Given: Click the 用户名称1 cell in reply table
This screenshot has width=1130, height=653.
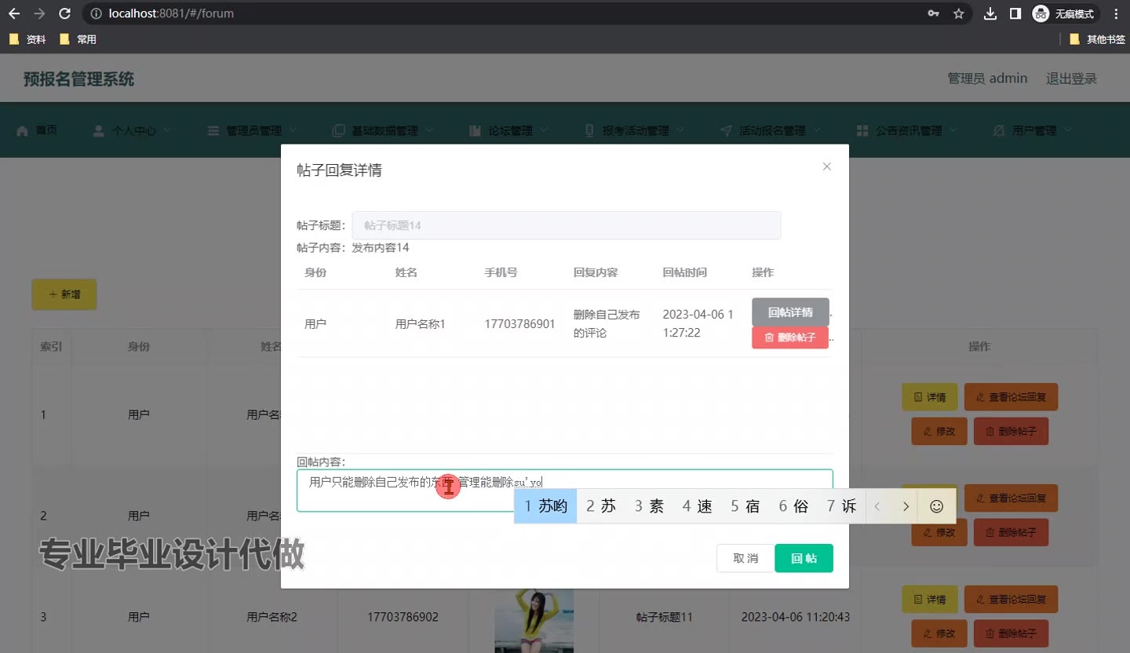Looking at the screenshot, I should [x=420, y=323].
